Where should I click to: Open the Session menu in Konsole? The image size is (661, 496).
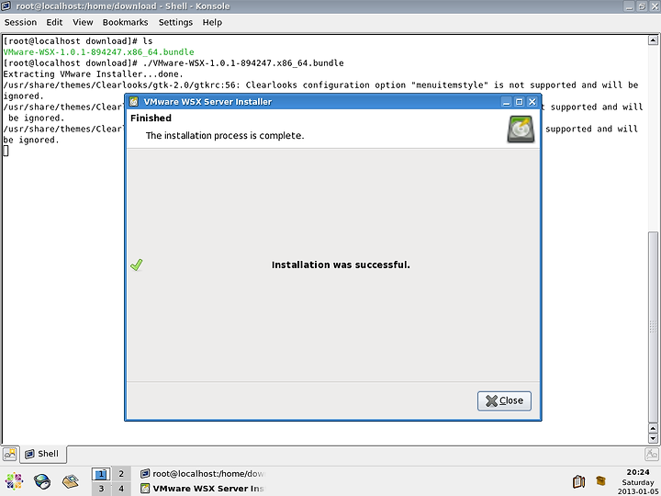pyautogui.click(x=20, y=22)
